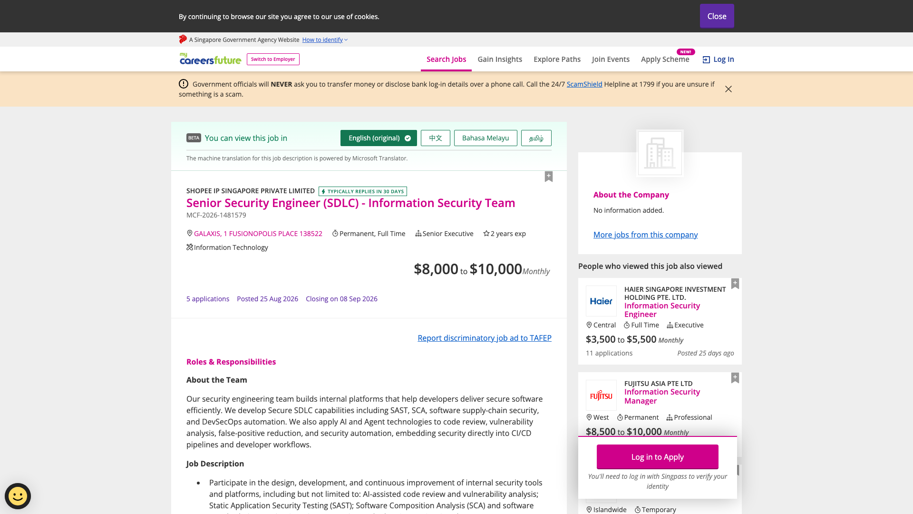
Task: View the job in 中文
Action: [436, 138]
